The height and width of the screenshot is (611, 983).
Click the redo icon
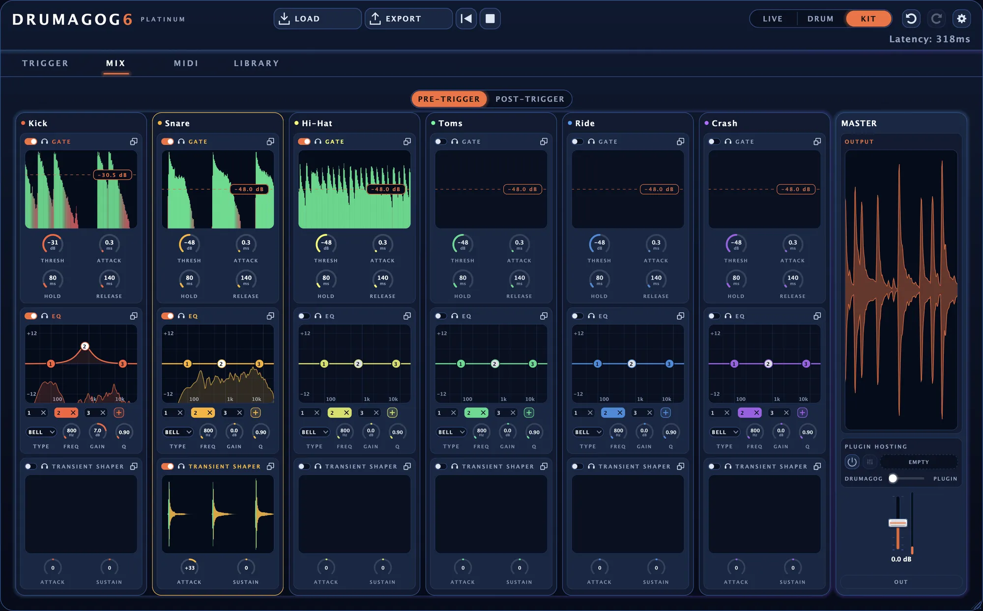tap(936, 19)
